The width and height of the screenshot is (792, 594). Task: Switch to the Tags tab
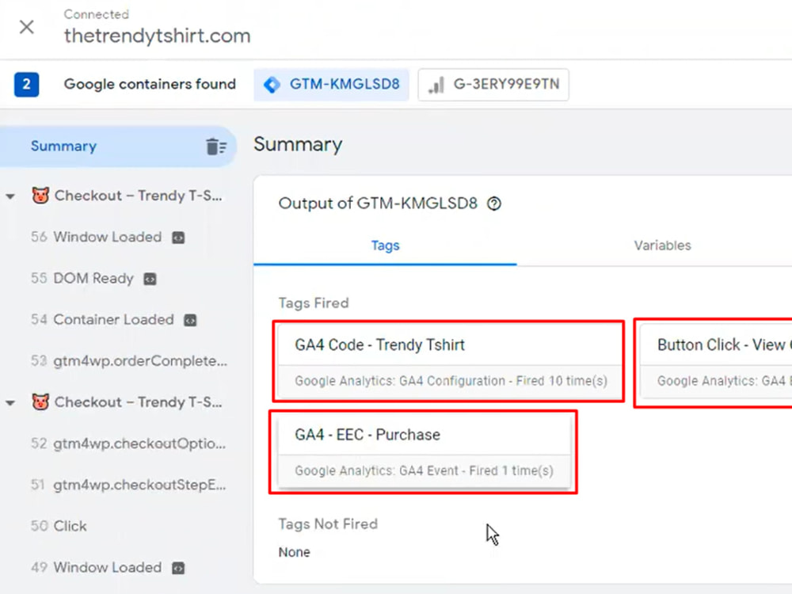click(385, 246)
